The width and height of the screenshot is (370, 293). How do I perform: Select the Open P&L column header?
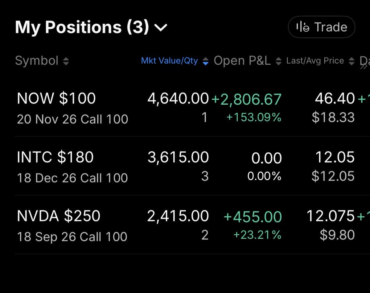(242, 61)
